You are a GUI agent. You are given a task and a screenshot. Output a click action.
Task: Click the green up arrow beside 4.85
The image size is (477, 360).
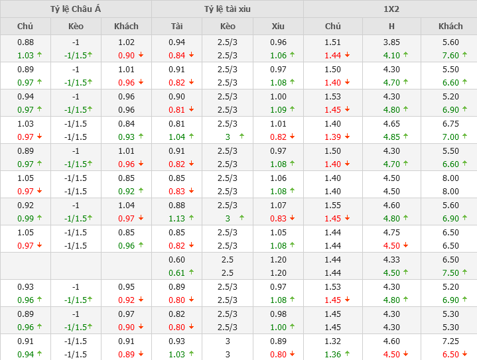406,137
